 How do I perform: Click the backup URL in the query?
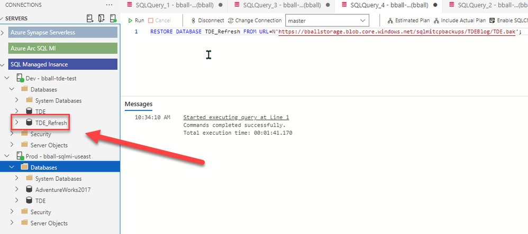[397, 32]
